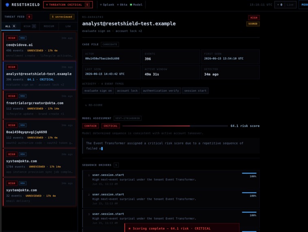Click the NEW badge on ceo@vidova.ai card
This screenshot has width=308, height=232.
(x=23, y=38)
